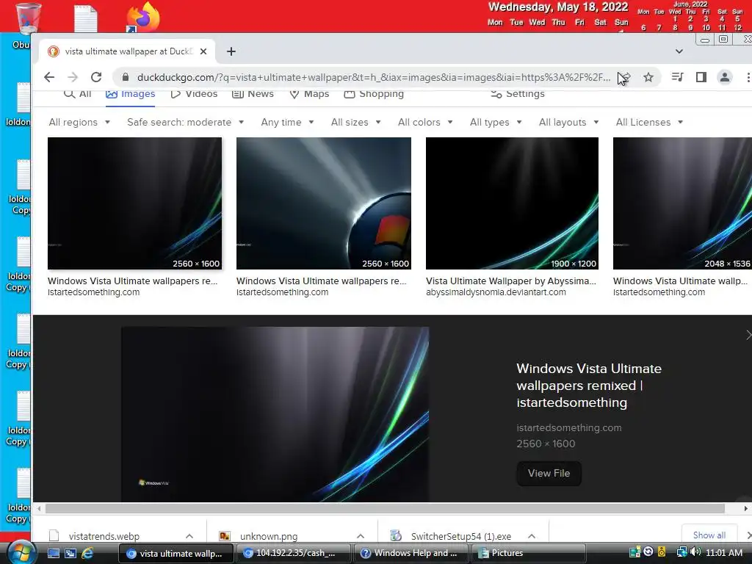Viewport: 752px width, 564px height.
Task: Expand the All regions dropdown
Action: coord(79,123)
